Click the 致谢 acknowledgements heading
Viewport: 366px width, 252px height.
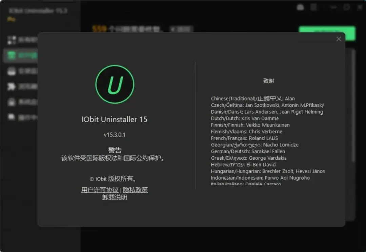(269, 81)
